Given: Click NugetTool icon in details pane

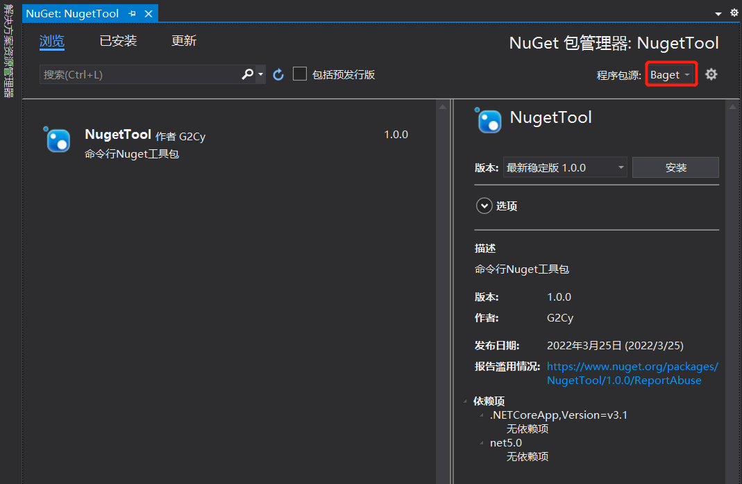Looking at the screenshot, I should (x=489, y=120).
